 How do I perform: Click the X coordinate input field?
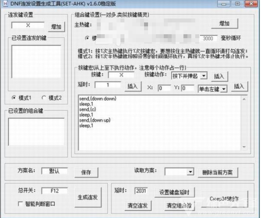point(164,88)
